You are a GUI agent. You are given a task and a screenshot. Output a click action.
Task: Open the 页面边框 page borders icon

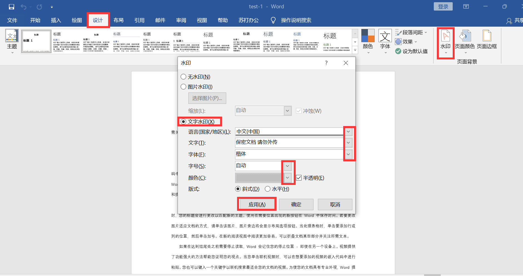(487, 36)
